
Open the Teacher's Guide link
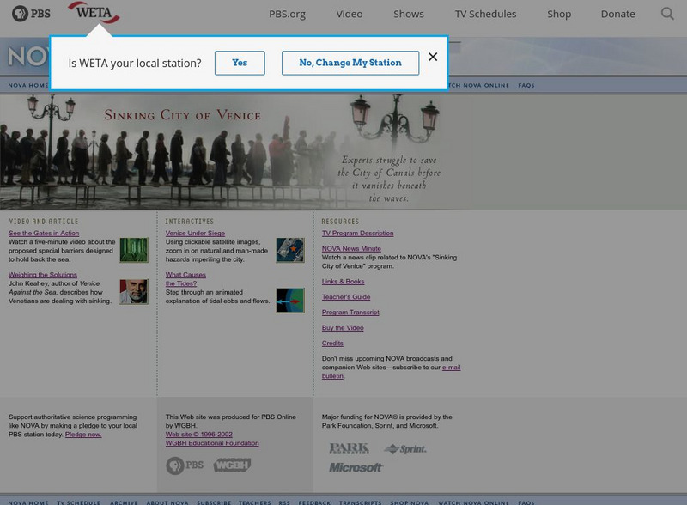(x=346, y=297)
